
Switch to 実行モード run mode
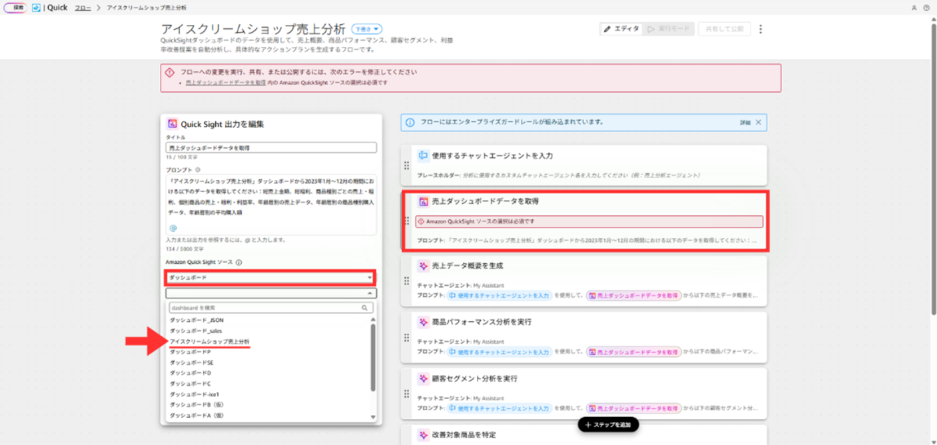669,29
